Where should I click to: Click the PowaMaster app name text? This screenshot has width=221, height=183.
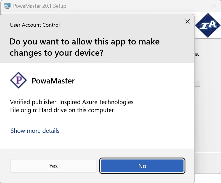click(53, 81)
